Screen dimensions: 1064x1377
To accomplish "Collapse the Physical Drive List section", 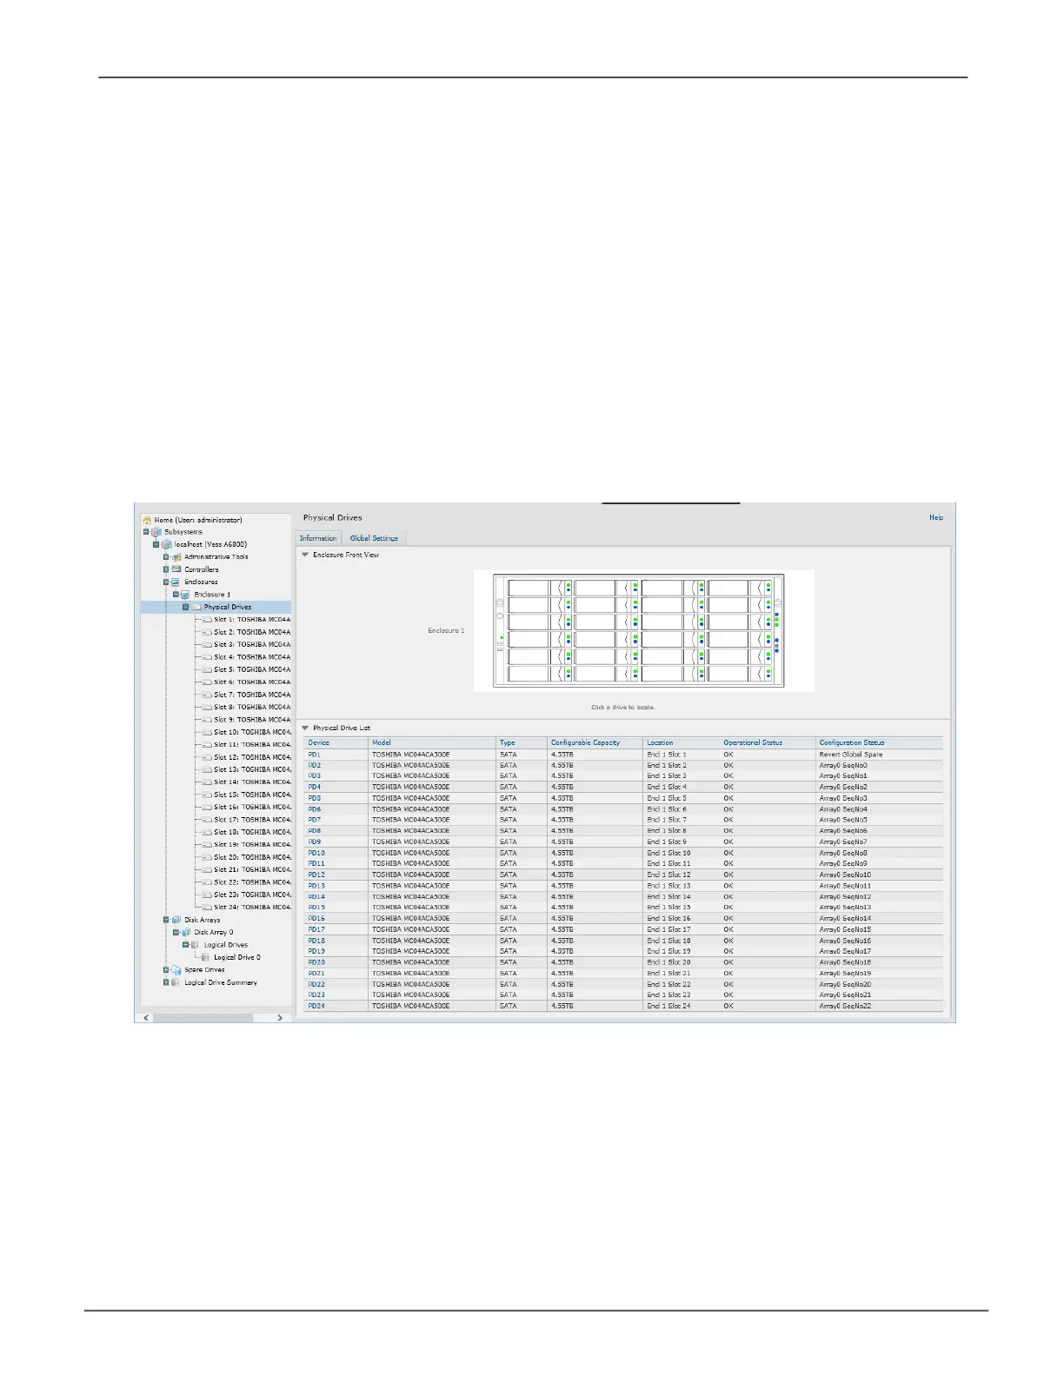I will coord(305,728).
